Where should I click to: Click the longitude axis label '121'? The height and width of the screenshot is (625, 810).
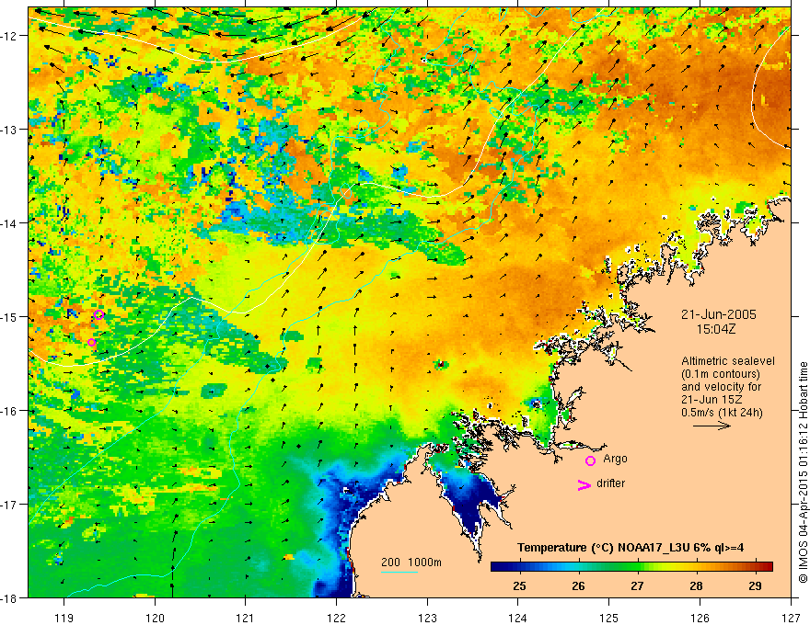coord(246,618)
